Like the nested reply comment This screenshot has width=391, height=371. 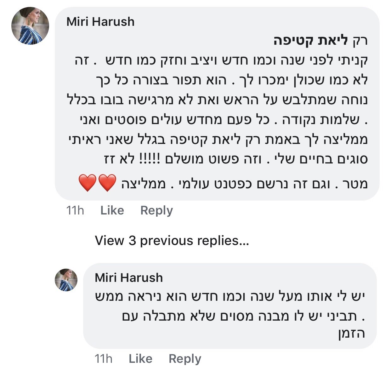click(140, 359)
